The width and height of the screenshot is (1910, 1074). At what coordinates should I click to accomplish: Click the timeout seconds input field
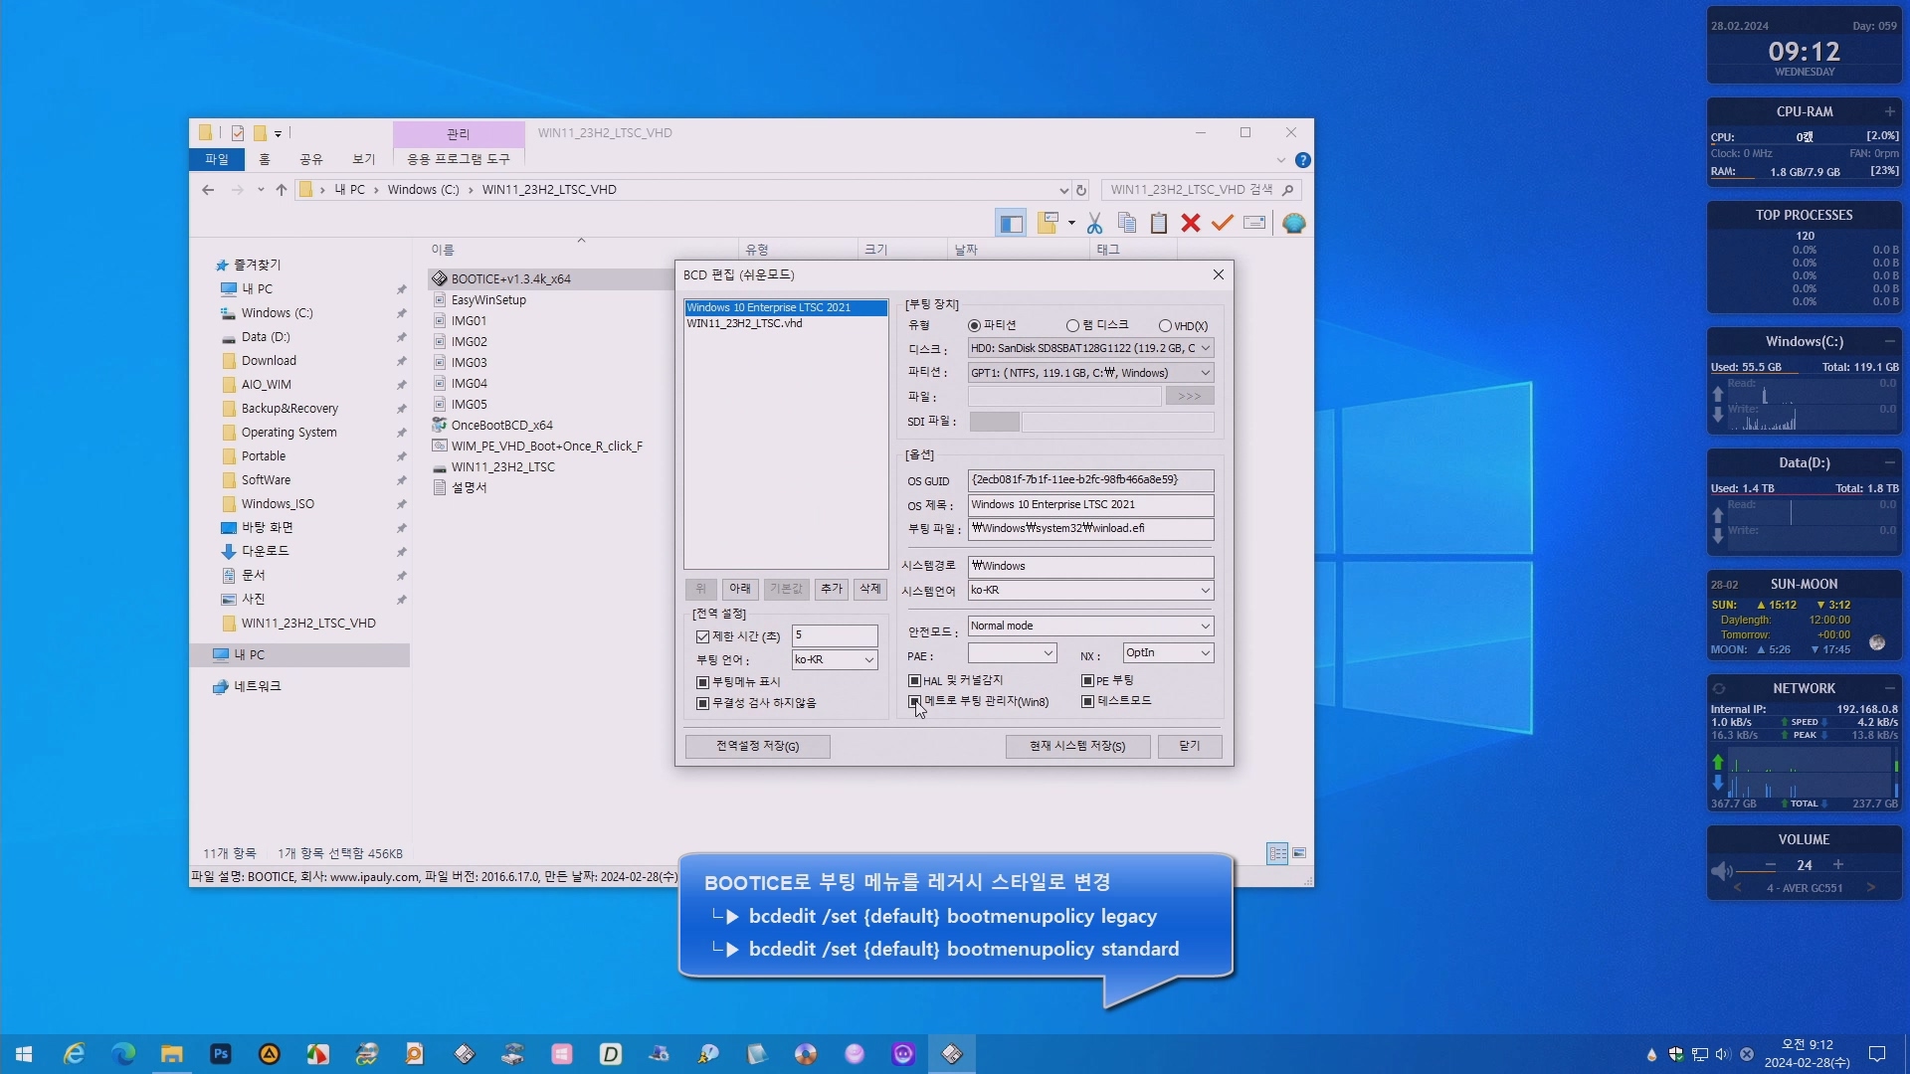click(835, 635)
